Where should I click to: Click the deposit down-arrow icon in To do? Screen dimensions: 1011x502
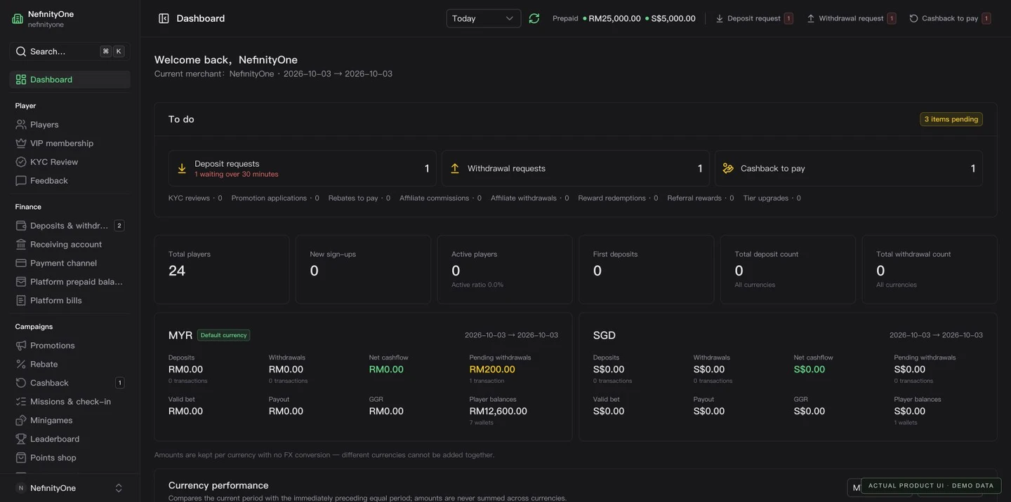tap(182, 168)
